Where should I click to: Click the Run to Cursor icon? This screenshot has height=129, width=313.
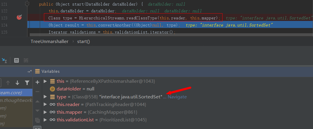4,60
